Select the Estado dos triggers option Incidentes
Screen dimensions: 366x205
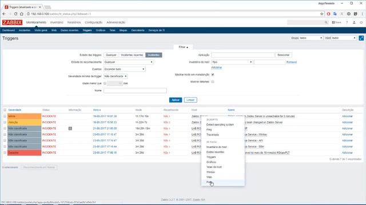[x=154, y=55]
